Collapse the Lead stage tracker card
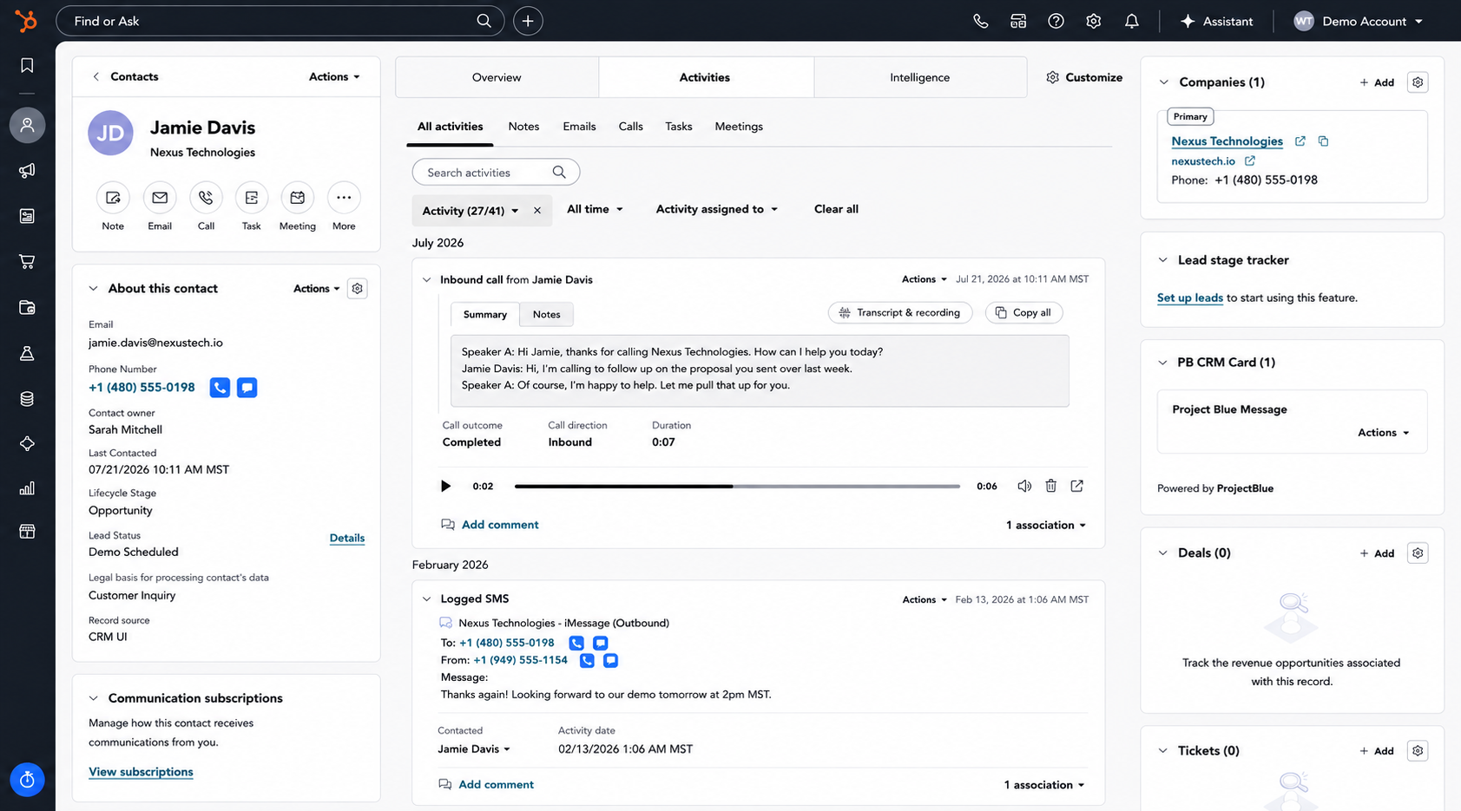This screenshot has width=1461, height=811. coord(1162,260)
